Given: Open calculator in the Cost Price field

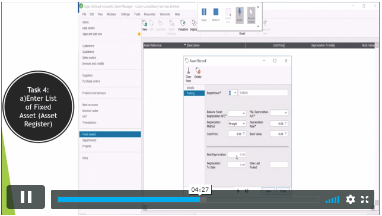Looking at the screenshot, I should pos(244,134).
